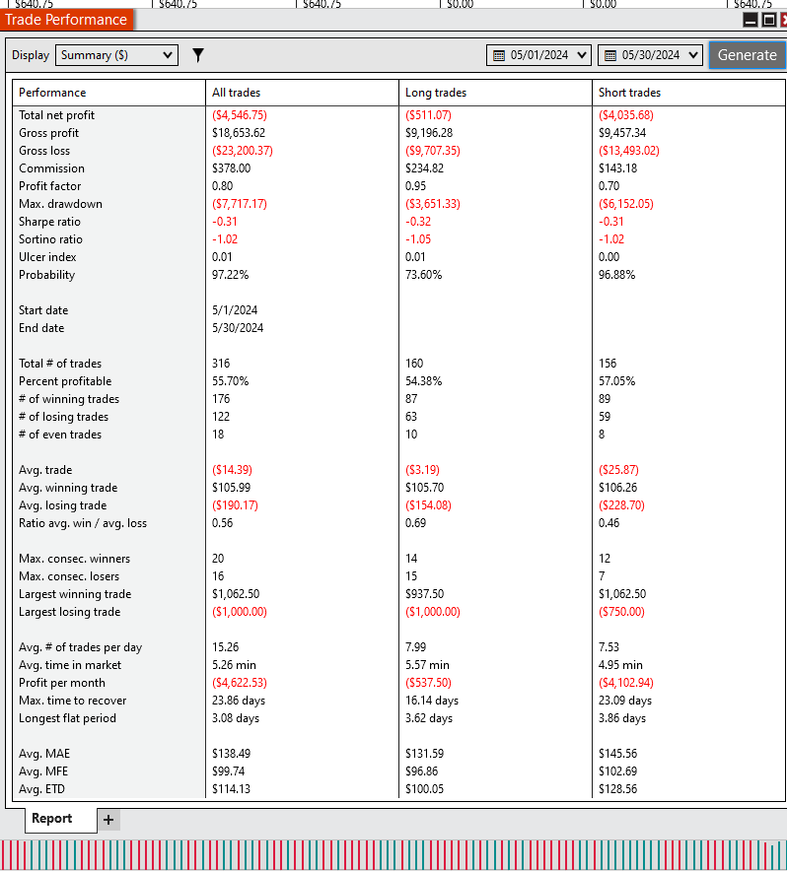Open the end date calendar icon
The width and height of the screenshot is (787, 871).
coord(610,55)
